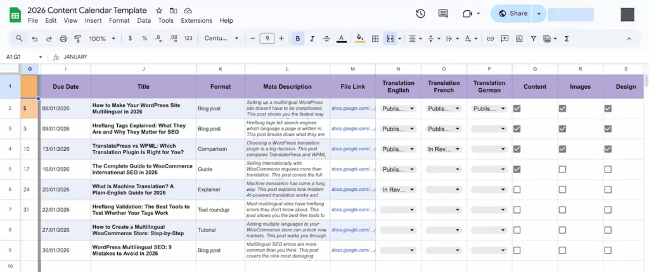Image resolution: width=649 pixels, height=272 pixels.
Task: Check Content checkbox for Machine Translation row
Action: point(517,190)
